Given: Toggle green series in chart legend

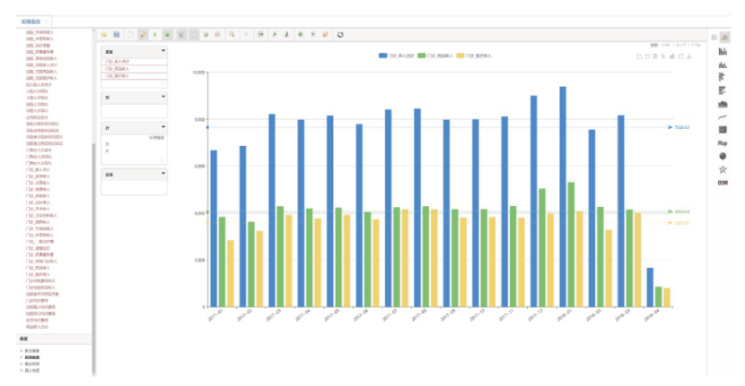Looking at the screenshot, I should tap(421, 56).
